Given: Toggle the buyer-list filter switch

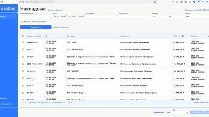Looking at the screenshot, I should tap(22, 22).
